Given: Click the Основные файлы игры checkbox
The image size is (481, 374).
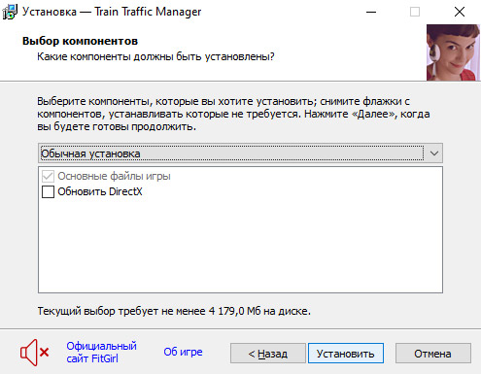Looking at the screenshot, I should tap(48, 176).
